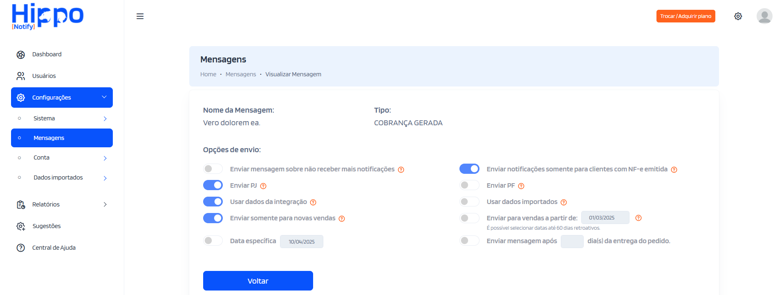Toggle Enviar somente para novas vendas
Image resolution: width=784 pixels, height=295 pixels.
click(213, 218)
